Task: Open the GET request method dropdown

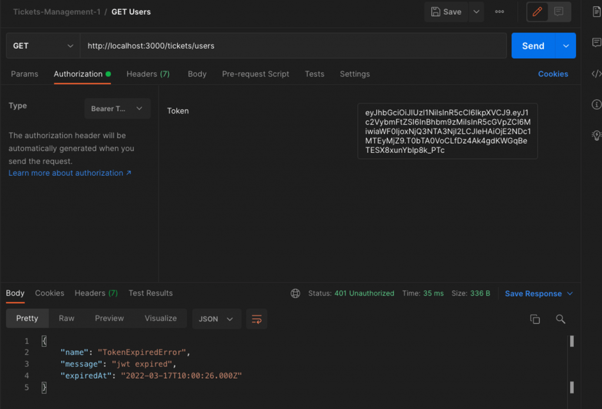Action: tap(42, 45)
